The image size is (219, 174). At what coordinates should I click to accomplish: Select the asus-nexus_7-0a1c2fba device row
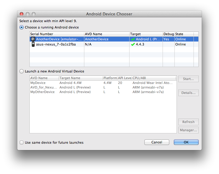click(114, 44)
